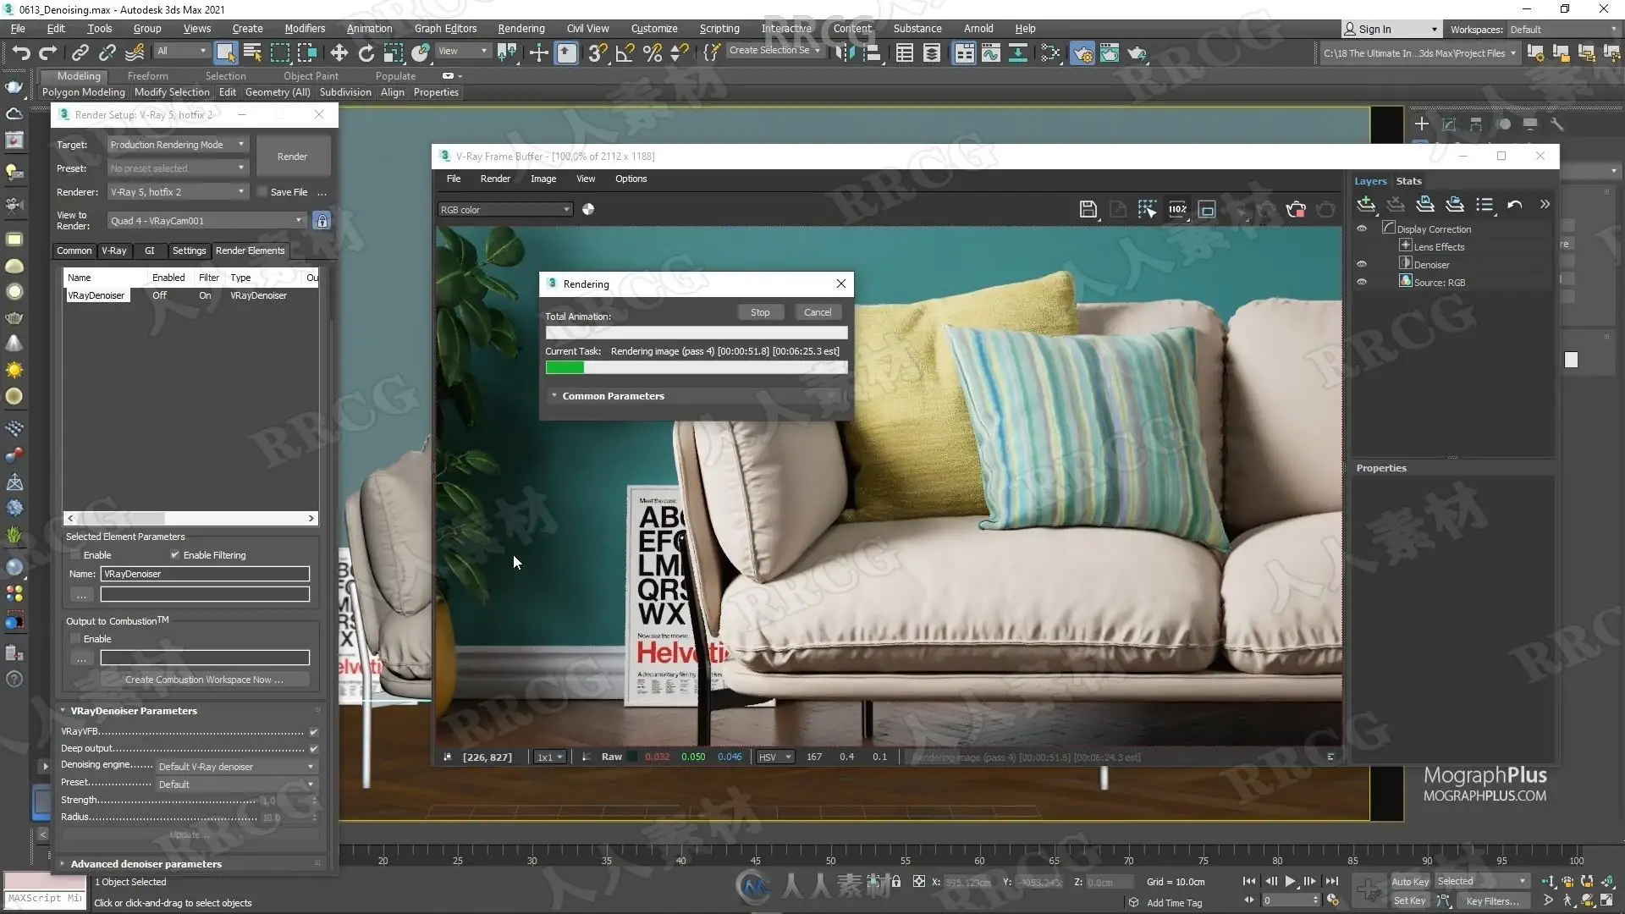The image size is (1625, 914).
Task: Open the Denoising engine dropdown
Action: [236, 767]
